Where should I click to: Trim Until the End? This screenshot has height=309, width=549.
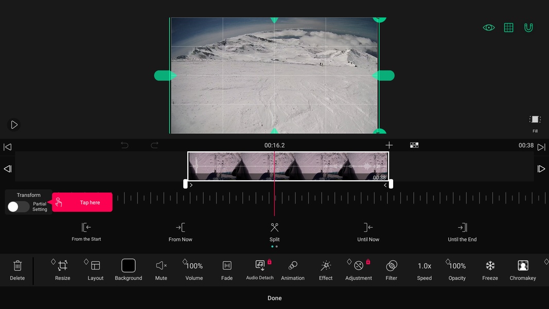[x=462, y=232]
